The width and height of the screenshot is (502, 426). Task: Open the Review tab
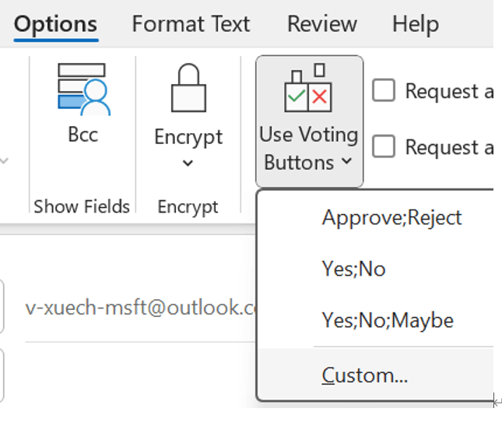322,24
